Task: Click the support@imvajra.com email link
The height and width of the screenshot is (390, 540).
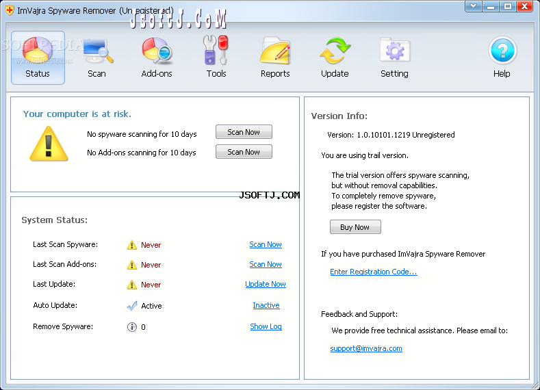Action: [x=366, y=348]
